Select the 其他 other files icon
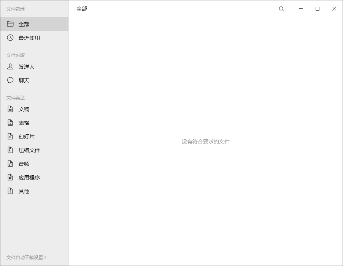Viewport: 343px width, 266px height. coord(10,191)
